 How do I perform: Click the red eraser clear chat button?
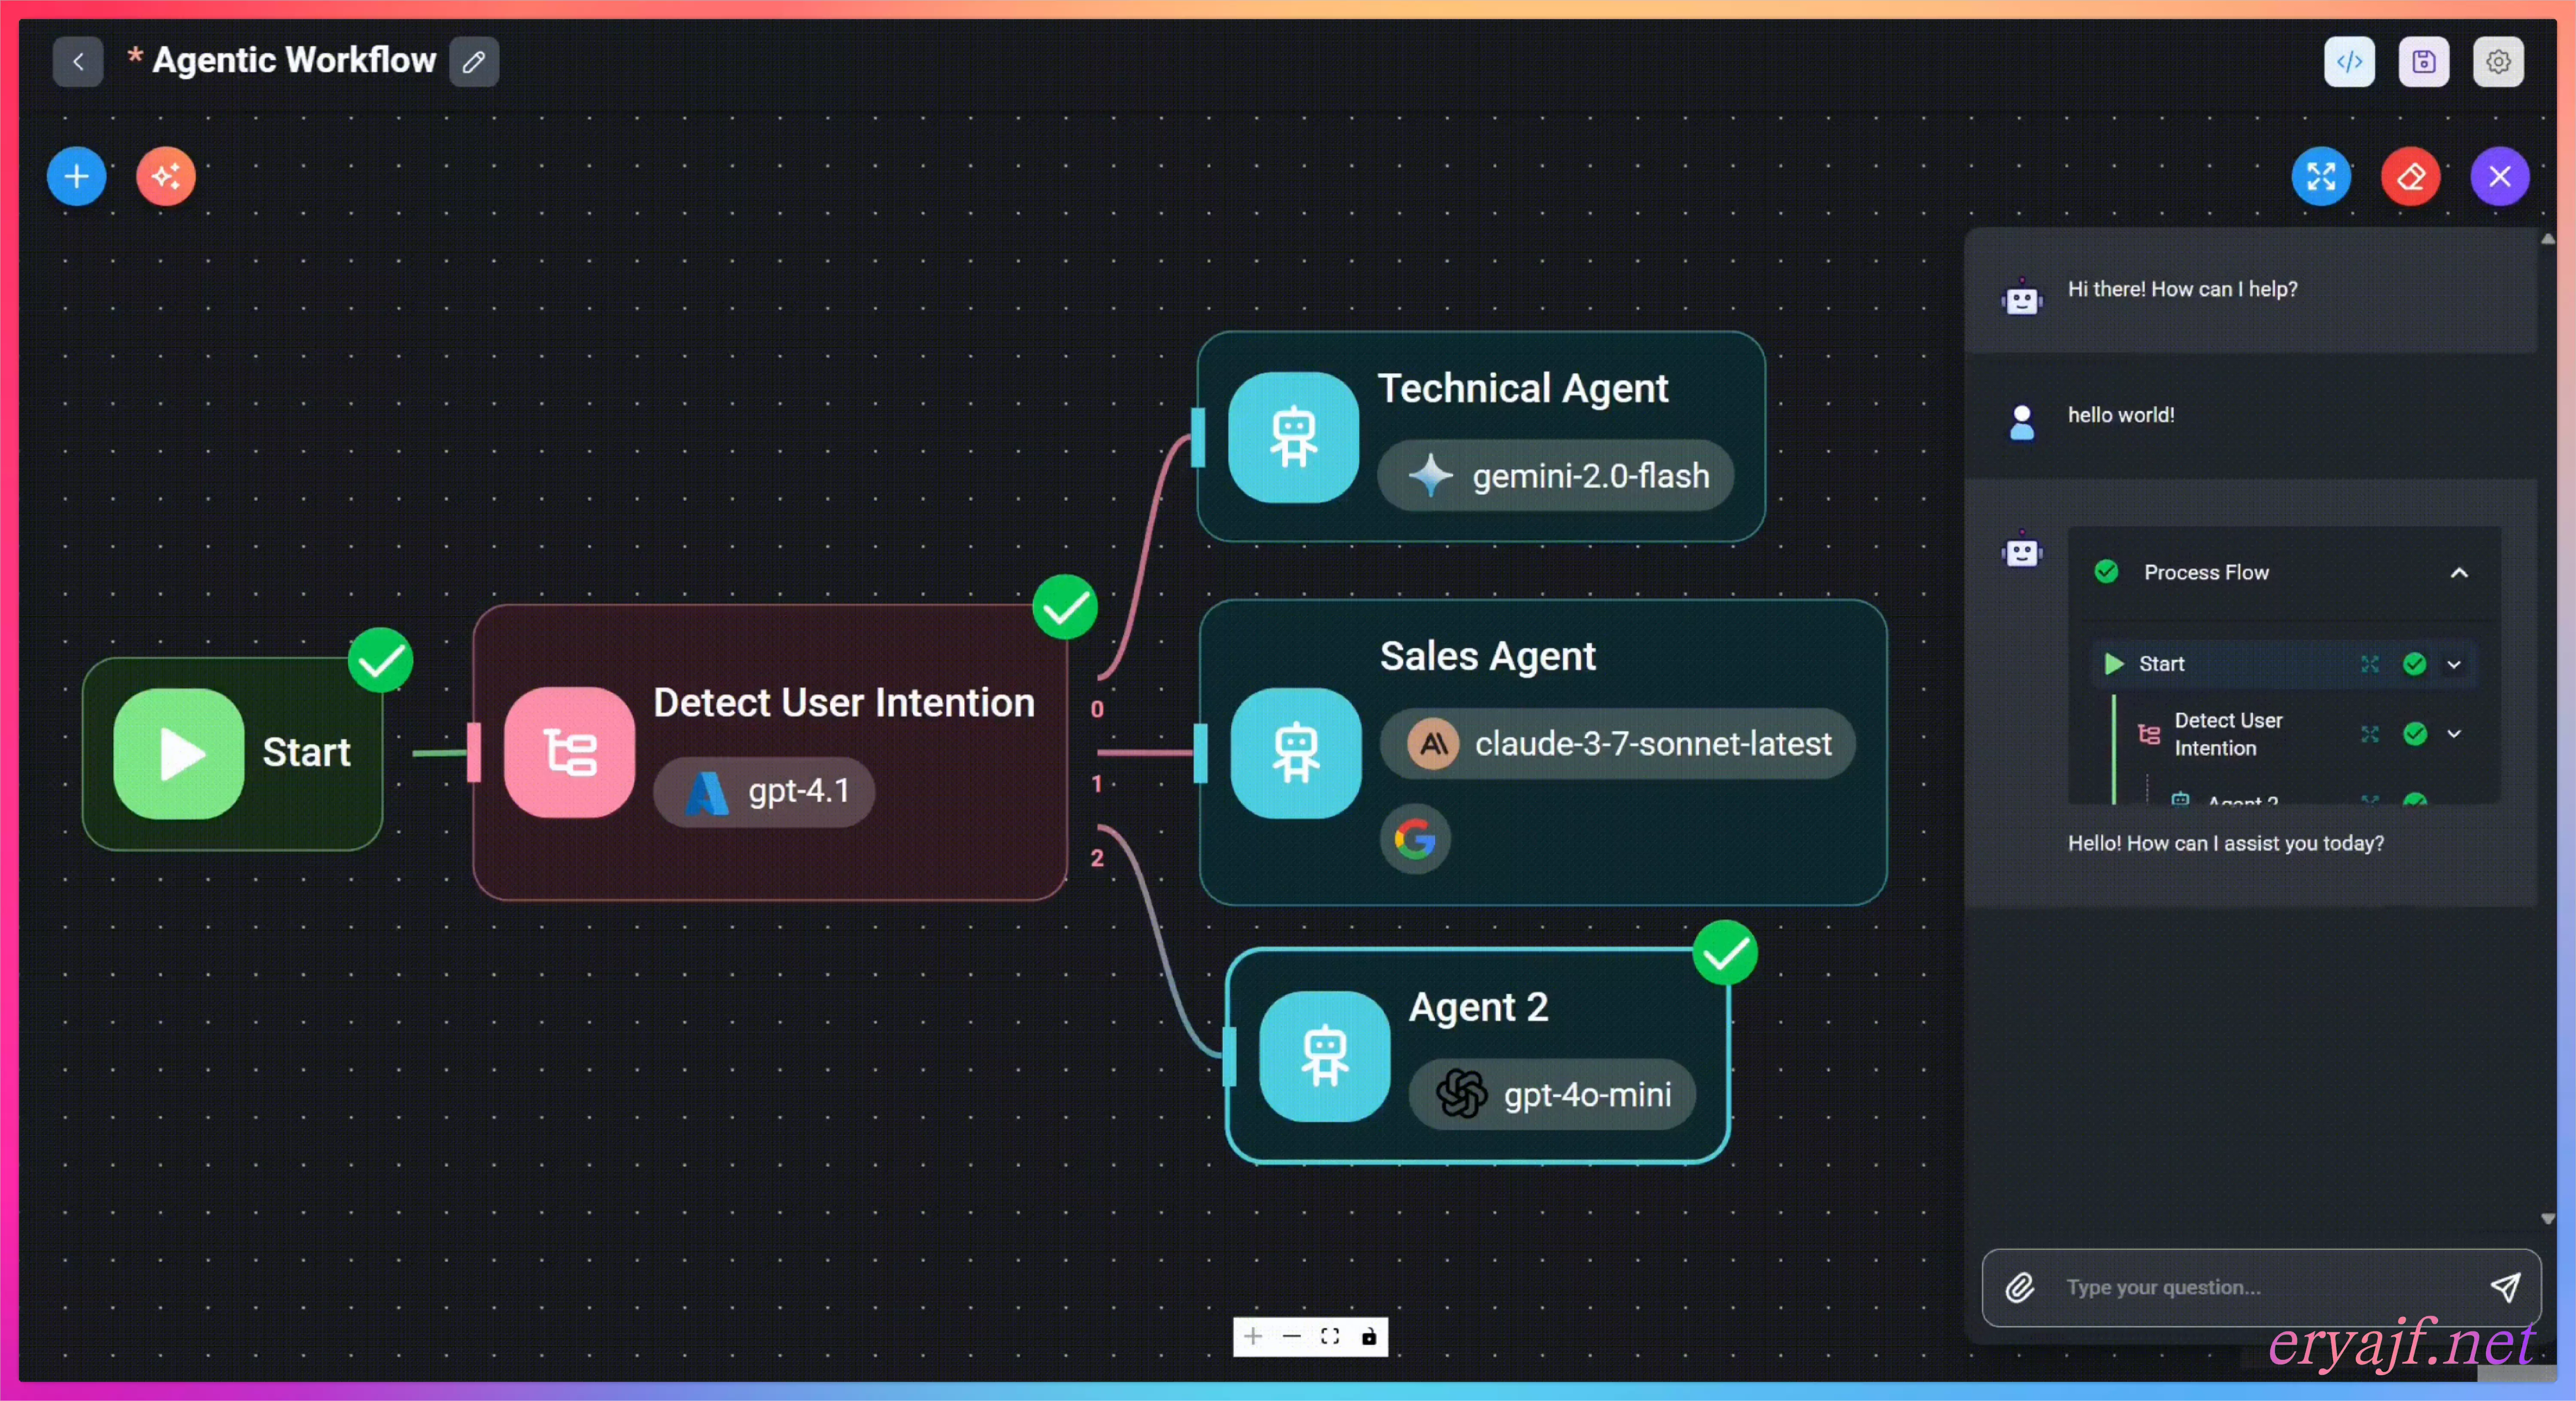tap(2410, 177)
